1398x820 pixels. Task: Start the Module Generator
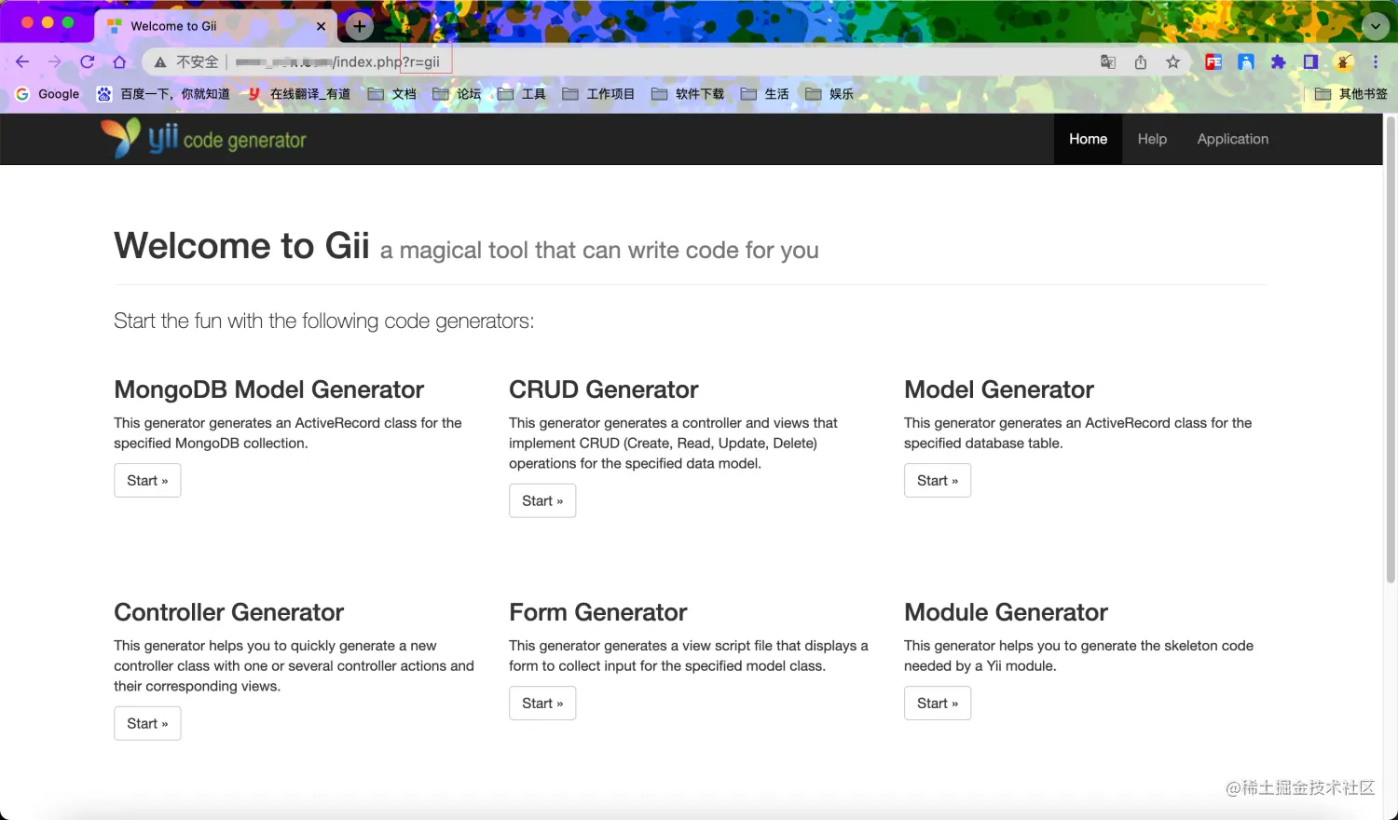tap(938, 704)
